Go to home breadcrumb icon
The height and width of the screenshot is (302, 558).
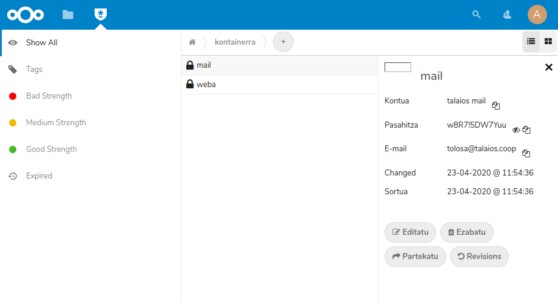click(192, 42)
